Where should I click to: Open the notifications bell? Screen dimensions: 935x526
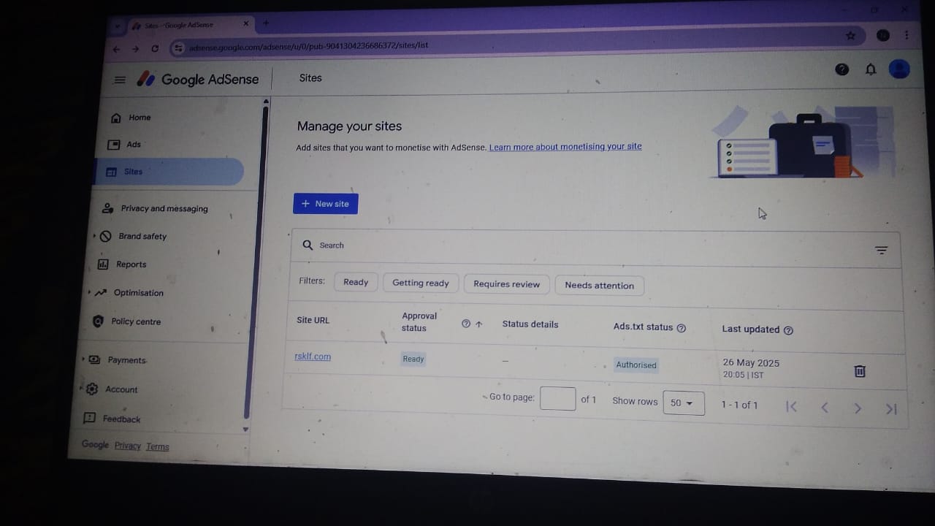870,69
